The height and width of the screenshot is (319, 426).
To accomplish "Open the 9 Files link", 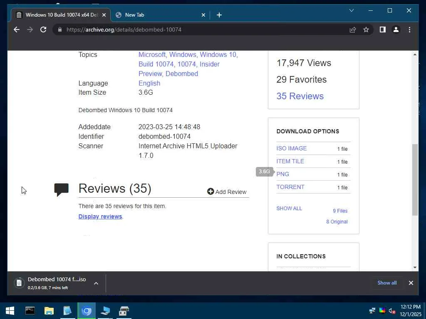I will 340,211.
